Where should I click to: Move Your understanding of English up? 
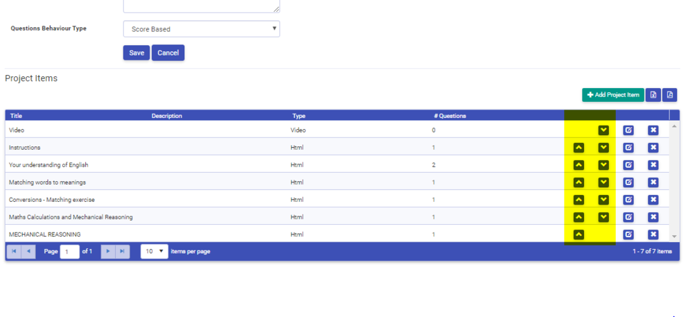579,165
